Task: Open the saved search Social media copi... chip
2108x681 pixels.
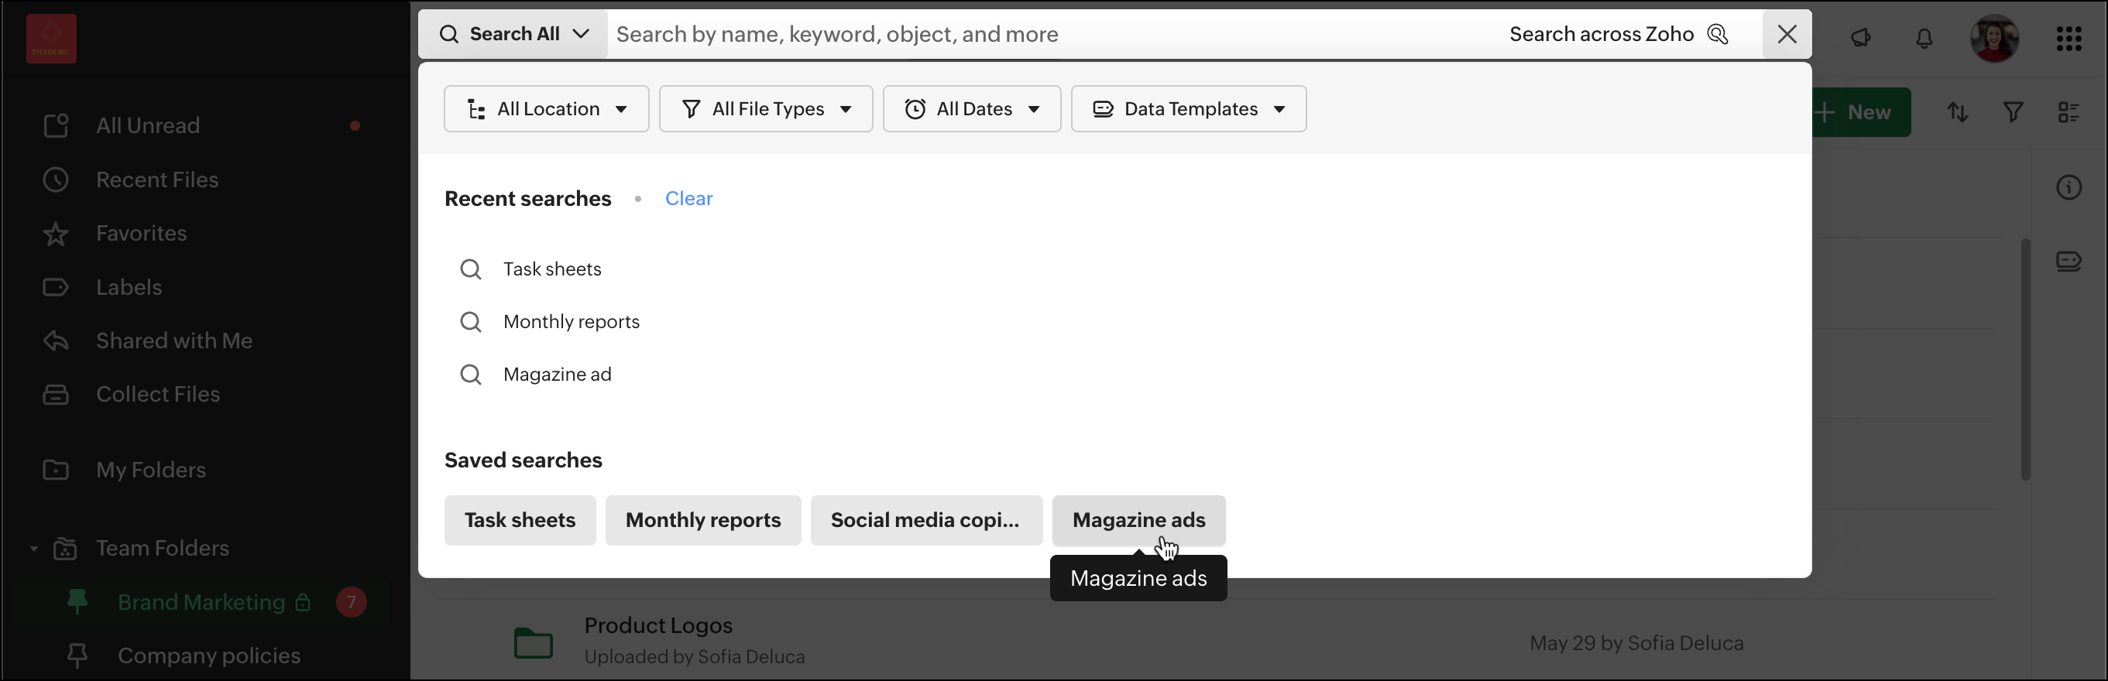Action: pos(926,521)
